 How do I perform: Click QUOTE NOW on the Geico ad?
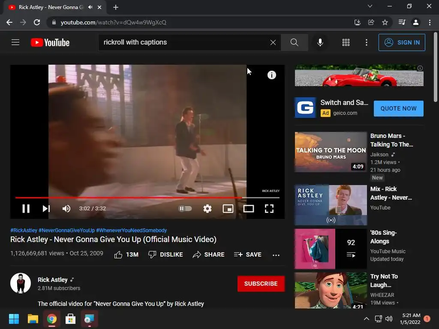point(398,108)
